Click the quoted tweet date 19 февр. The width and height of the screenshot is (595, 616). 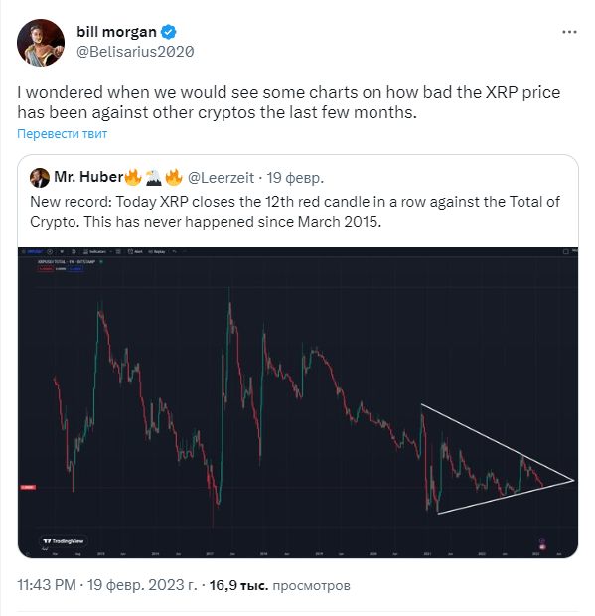click(x=295, y=178)
